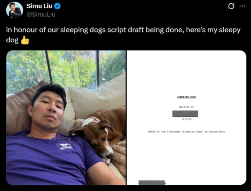Open the profile avatar picture
The image size is (251, 191).
tap(15, 10)
